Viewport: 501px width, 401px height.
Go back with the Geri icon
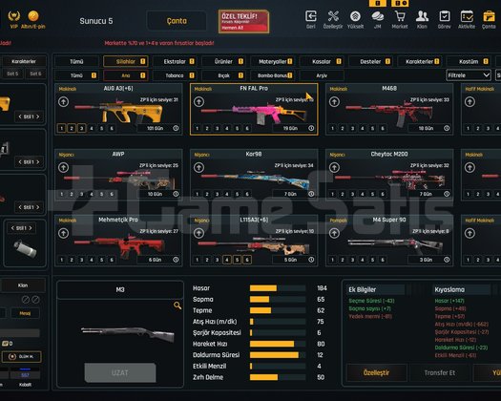coord(311,16)
